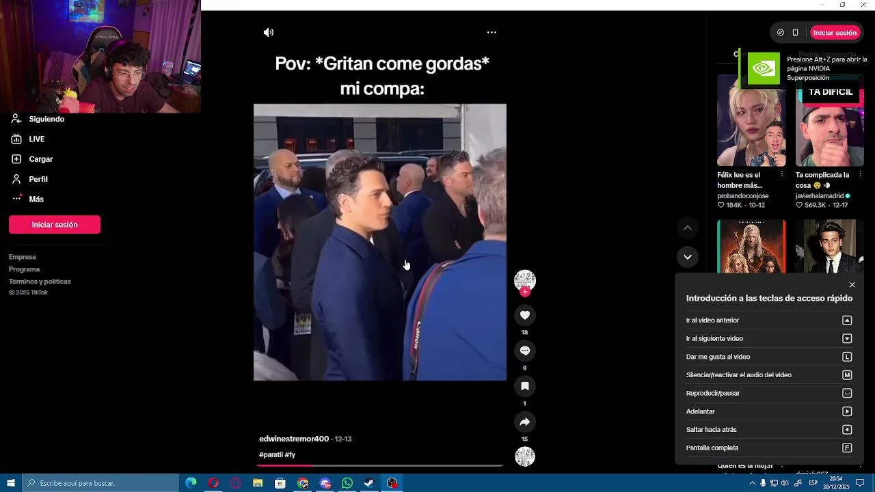The image size is (875, 492).
Task: Click the Windows taskbar search box
Action: (x=100, y=483)
